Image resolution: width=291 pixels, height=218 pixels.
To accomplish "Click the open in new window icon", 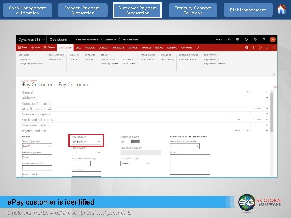I will (267, 48).
